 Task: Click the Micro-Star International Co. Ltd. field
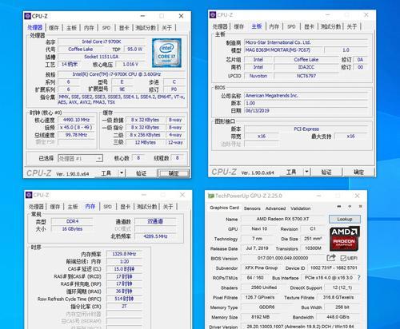tap(306, 42)
